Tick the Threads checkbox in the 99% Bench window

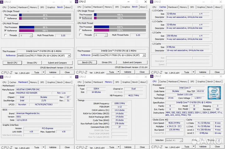(x=5, y=35)
